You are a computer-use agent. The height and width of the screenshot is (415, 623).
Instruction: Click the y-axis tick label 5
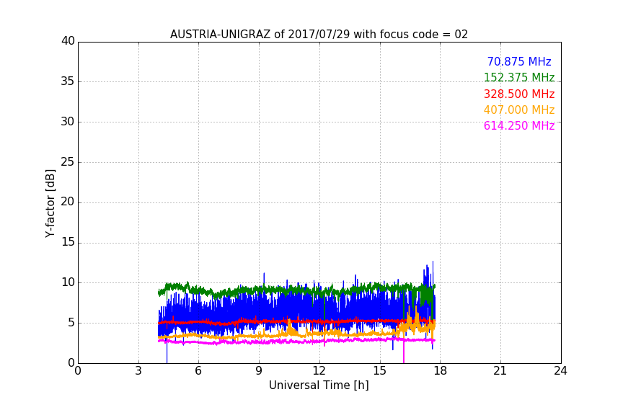pyautogui.click(x=71, y=323)
